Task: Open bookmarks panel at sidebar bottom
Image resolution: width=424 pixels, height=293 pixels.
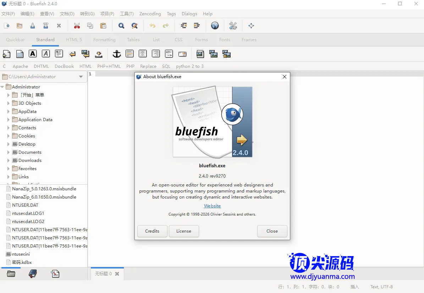Action: [33, 273]
